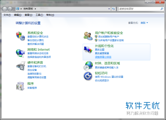Open the 系统和安全 heading link
The height and width of the screenshot is (120, 166).
click(x=35, y=33)
